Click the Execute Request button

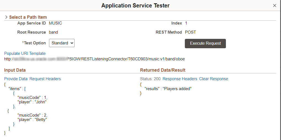(x=205, y=43)
